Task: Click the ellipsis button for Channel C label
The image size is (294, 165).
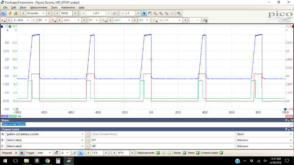Action: [x=88, y=146]
